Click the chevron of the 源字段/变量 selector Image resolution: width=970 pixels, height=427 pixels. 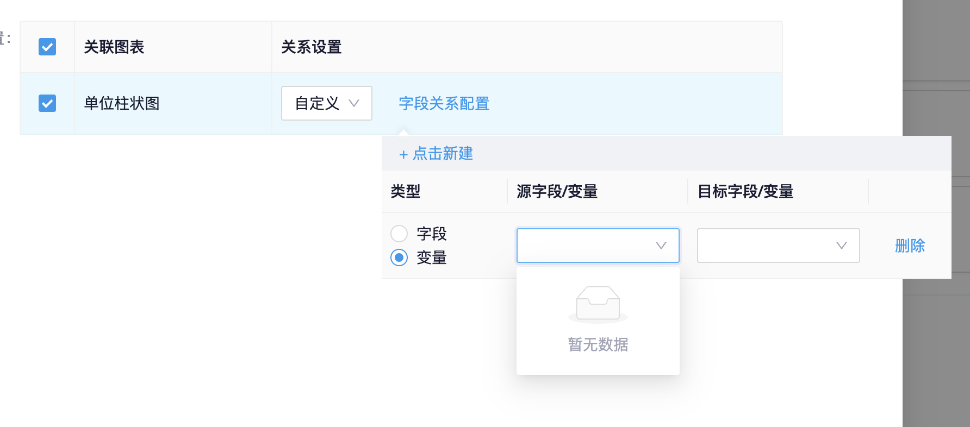(x=661, y=246)
